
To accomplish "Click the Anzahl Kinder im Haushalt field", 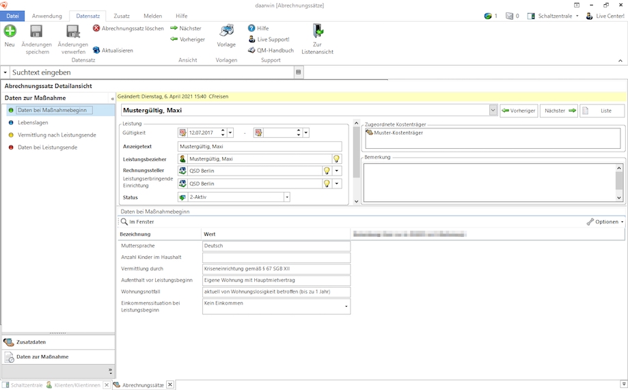I will click(x=276, y=257).
